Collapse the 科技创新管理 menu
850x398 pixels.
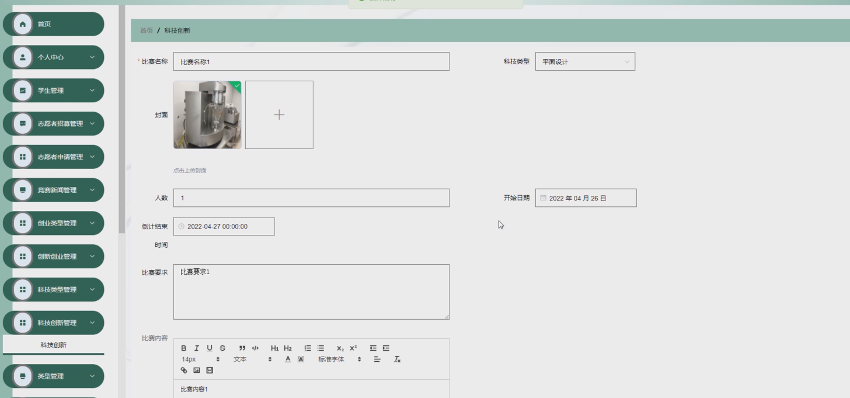click(54, 323)
